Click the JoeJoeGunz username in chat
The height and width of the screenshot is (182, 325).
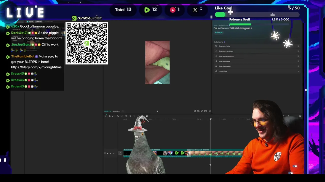(21, 45)
